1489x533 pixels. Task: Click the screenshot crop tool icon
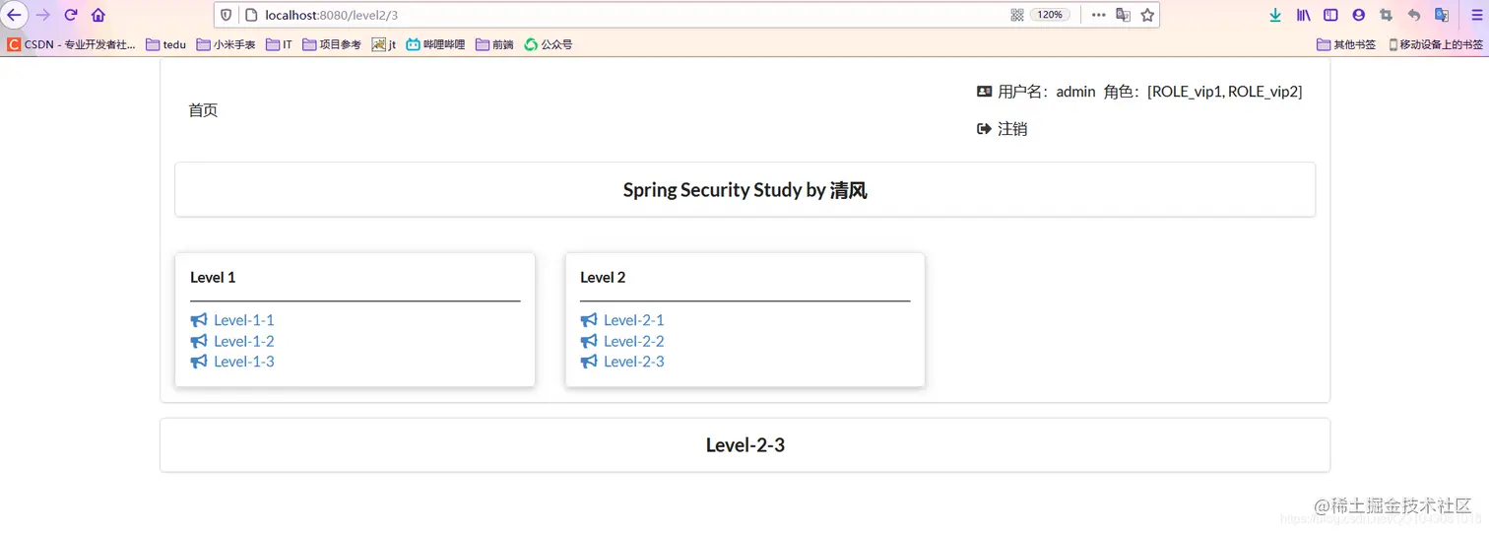point(1387,15)
